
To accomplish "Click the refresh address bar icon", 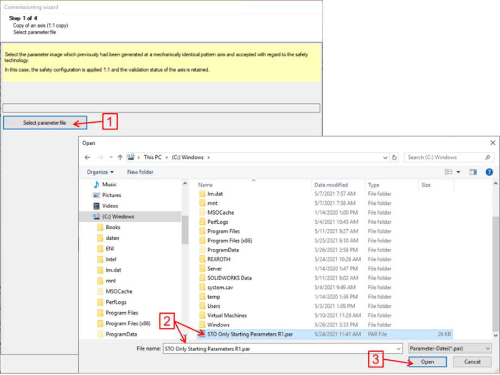I will 394,157.
